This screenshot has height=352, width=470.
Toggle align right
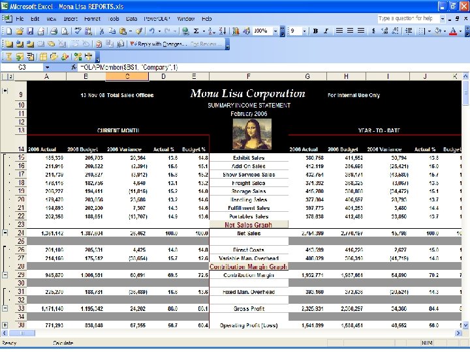[361, 31]
